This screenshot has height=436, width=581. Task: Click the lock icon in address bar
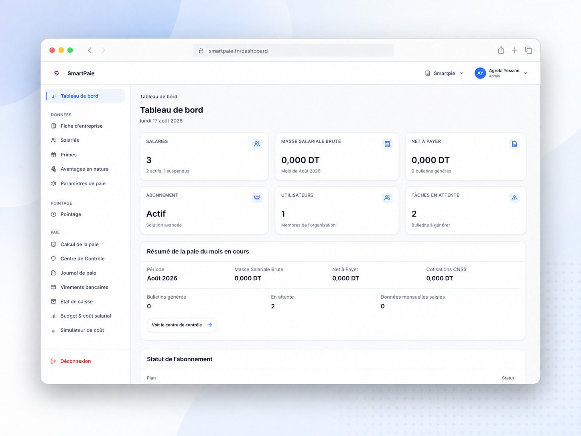click(x=201, y=51)
